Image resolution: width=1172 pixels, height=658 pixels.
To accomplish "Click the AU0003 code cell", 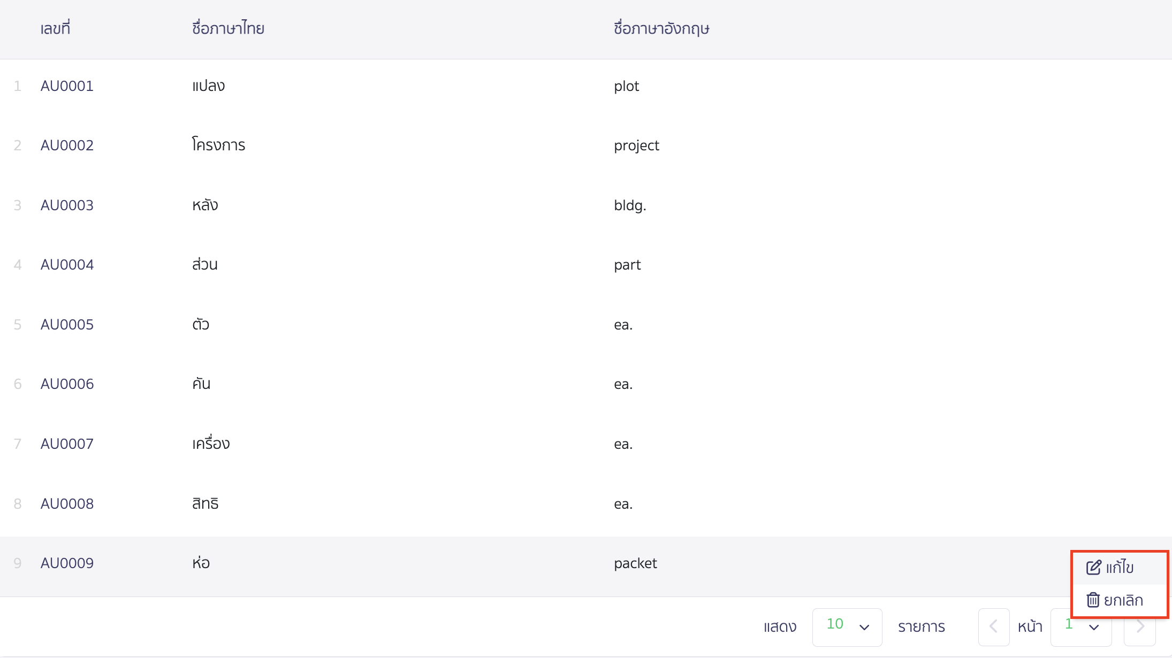I will [67, 205].
